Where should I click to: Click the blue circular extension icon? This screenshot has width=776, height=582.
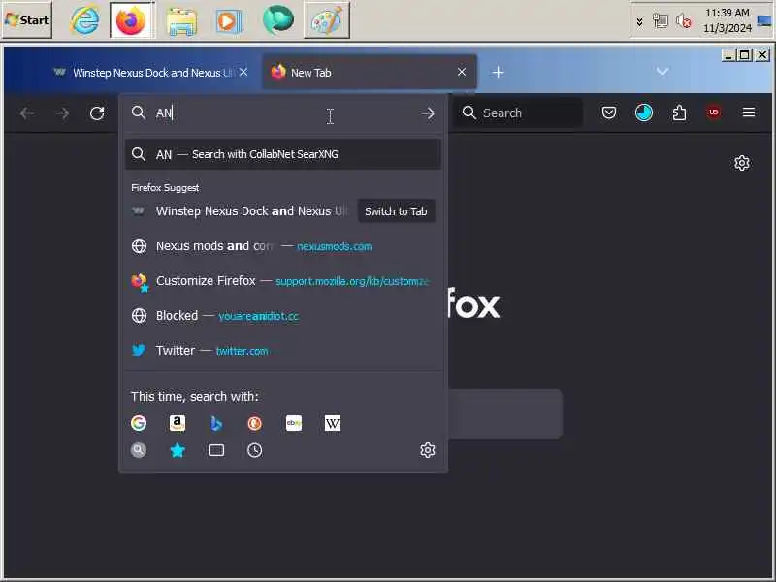click(644, 113)
